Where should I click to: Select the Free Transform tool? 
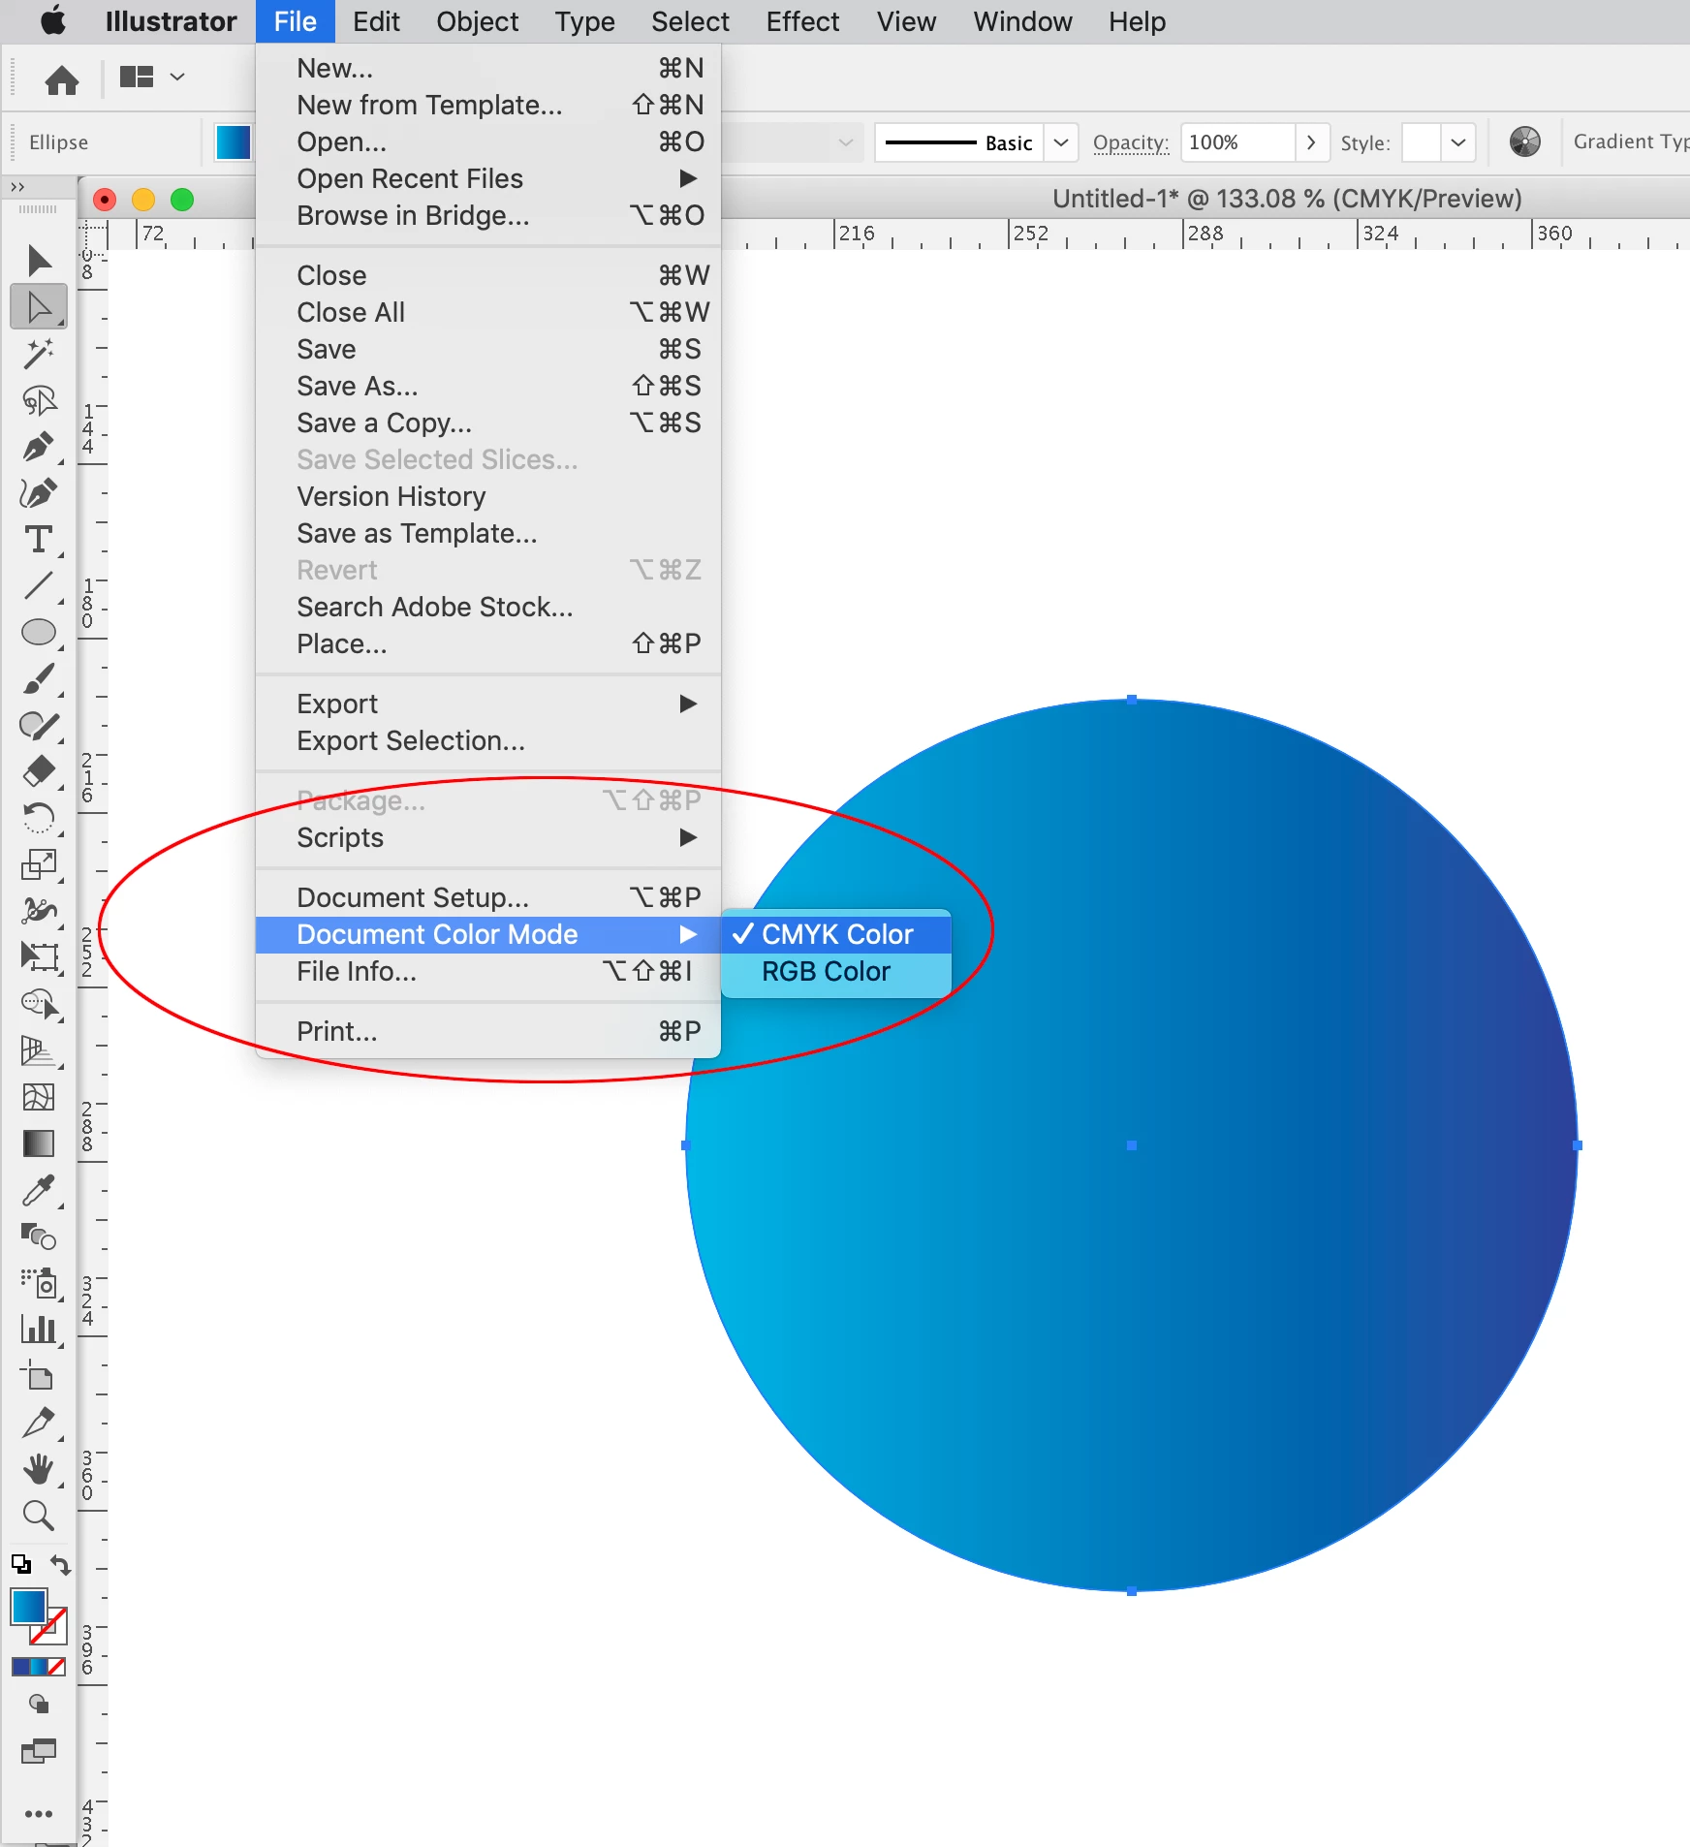39,957
